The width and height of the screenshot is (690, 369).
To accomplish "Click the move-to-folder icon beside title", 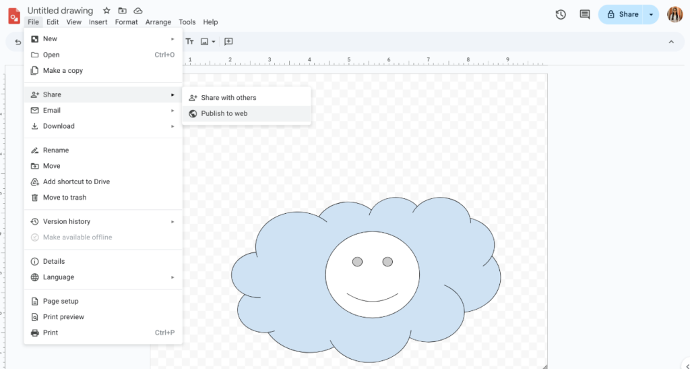I will click(122, 11).
